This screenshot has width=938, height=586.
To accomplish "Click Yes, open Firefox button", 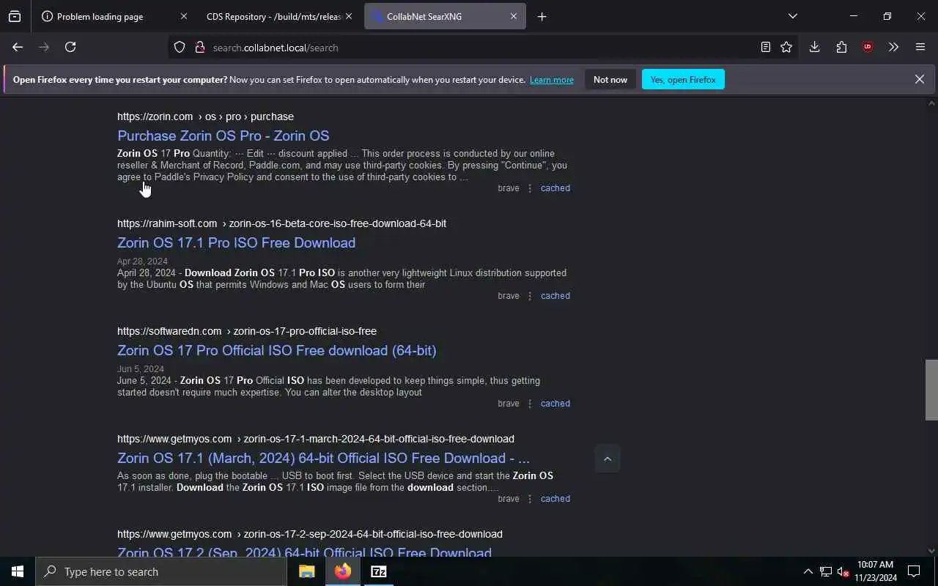I will coord(683,80).
